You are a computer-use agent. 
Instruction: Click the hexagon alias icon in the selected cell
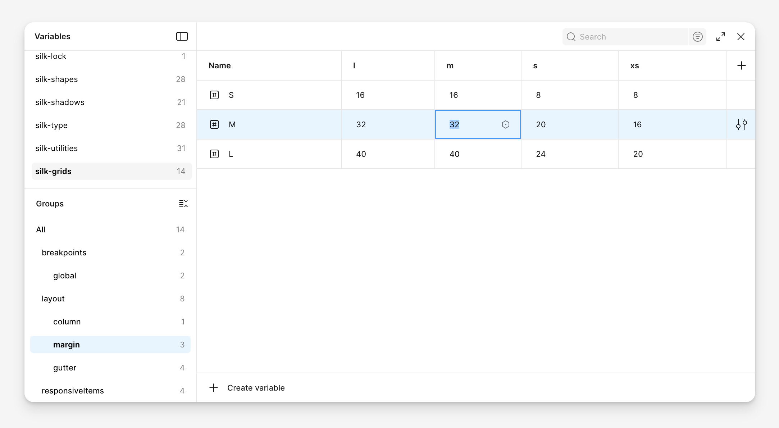click(x=505, y=124)
